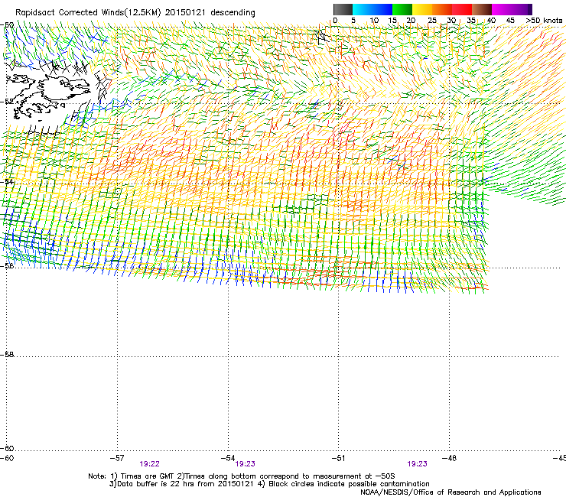Click the '-54' longitude axis label
Image resolution: width=566 pixels, height=497 pixels.
pos(228,458)
